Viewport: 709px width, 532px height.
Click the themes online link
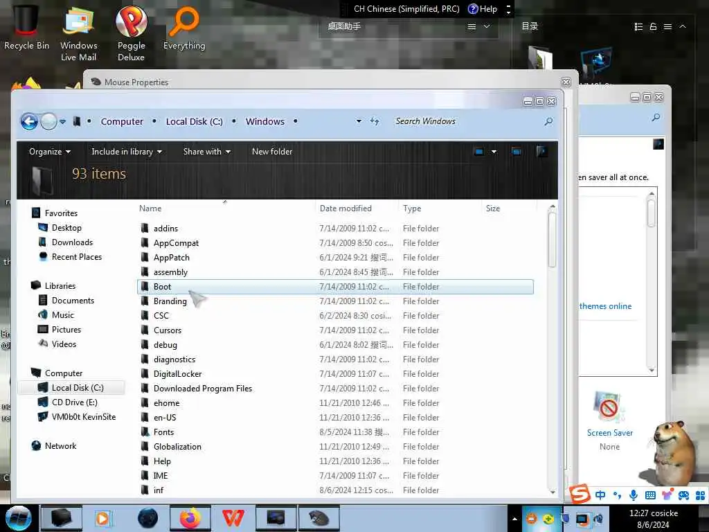click(x=605, y=306)
